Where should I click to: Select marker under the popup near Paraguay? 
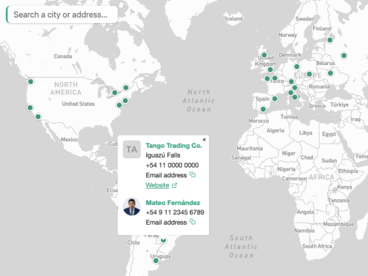click(164, 240)
